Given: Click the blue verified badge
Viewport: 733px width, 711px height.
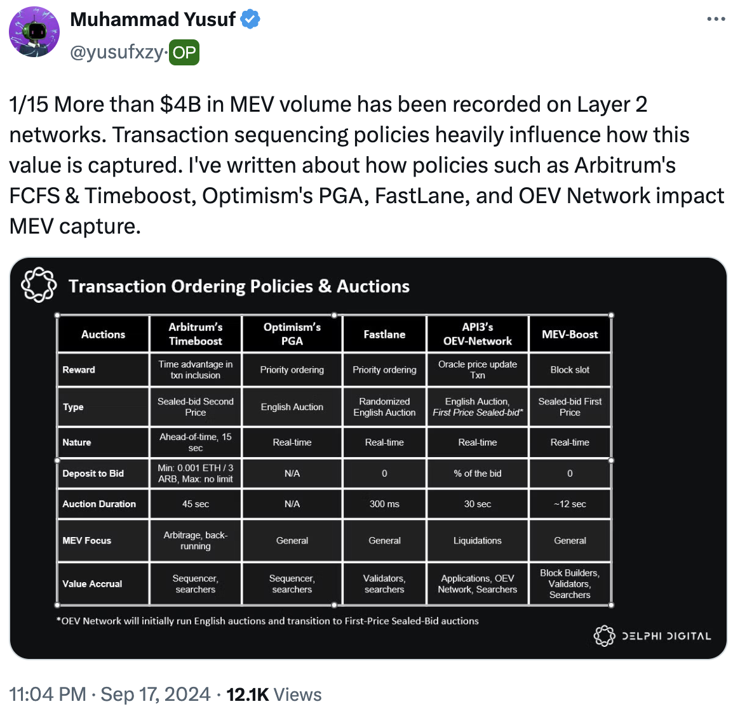Looking at the screenshot, I should click(250, 20).
